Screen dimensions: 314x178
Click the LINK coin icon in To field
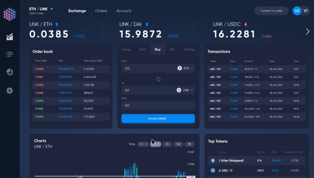click(x=179, y=90)
